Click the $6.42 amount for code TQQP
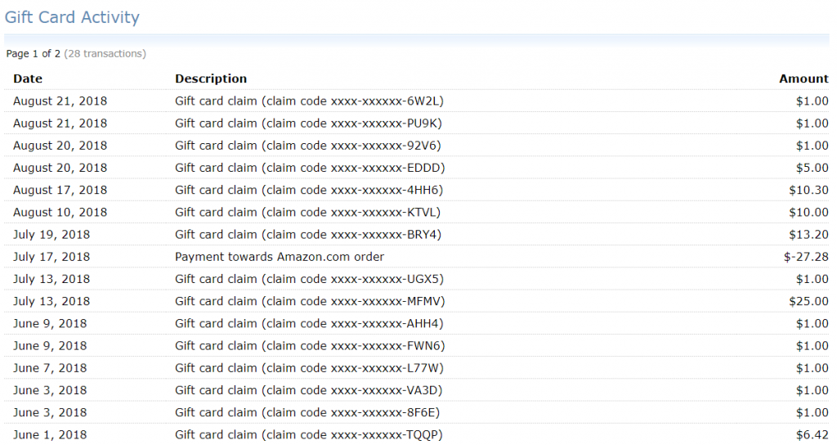Viewport: 837px width, 445px height. coord(812,435)
